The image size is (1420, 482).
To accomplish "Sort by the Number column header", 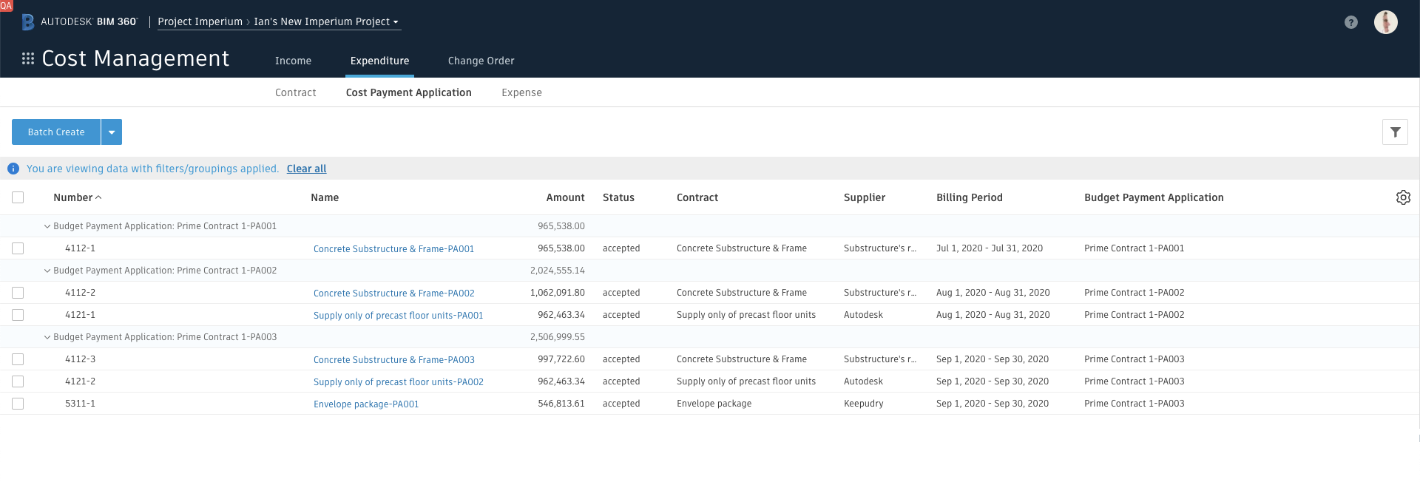I will click(77, 197).
